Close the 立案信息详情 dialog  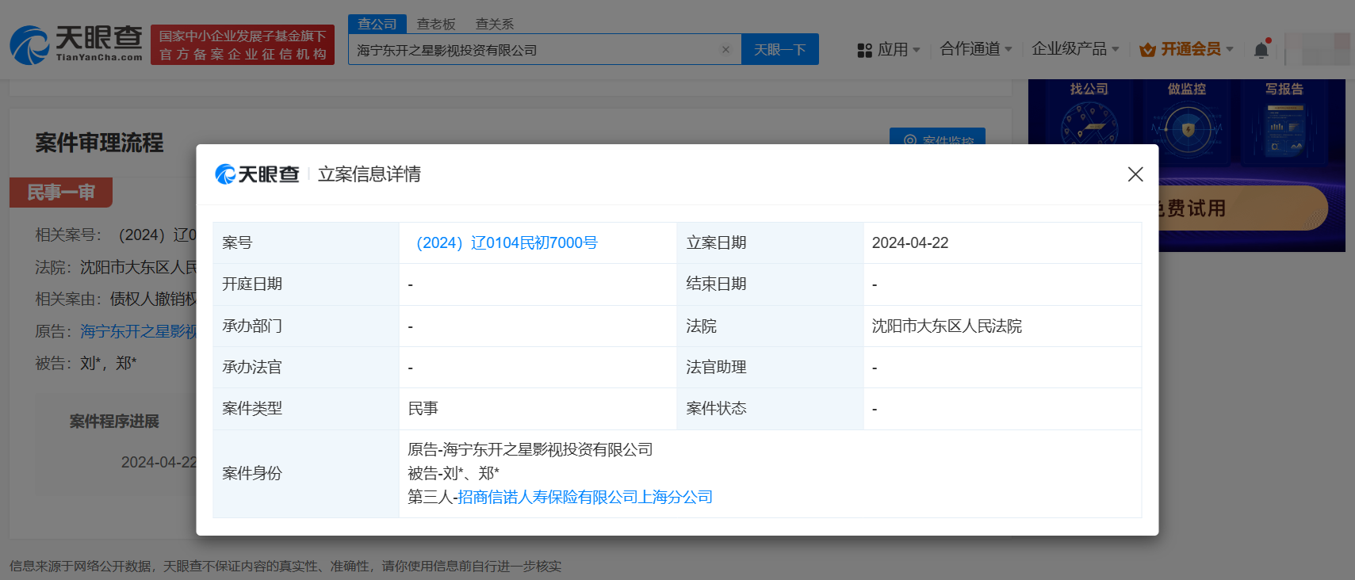1135,174
